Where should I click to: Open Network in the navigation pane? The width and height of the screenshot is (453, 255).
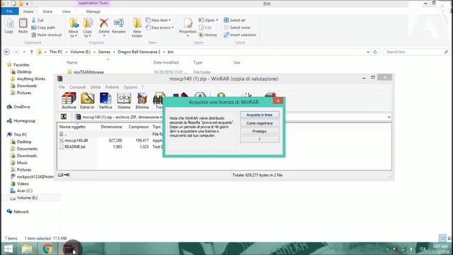click(x=21, y=212)
